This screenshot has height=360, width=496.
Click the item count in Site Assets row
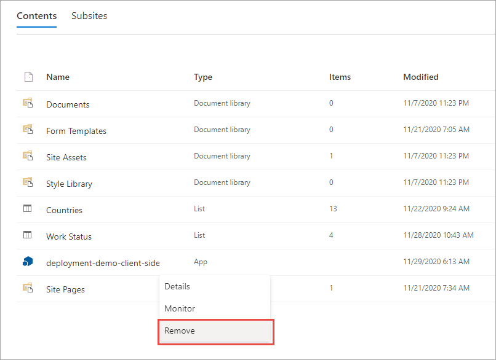331,156
